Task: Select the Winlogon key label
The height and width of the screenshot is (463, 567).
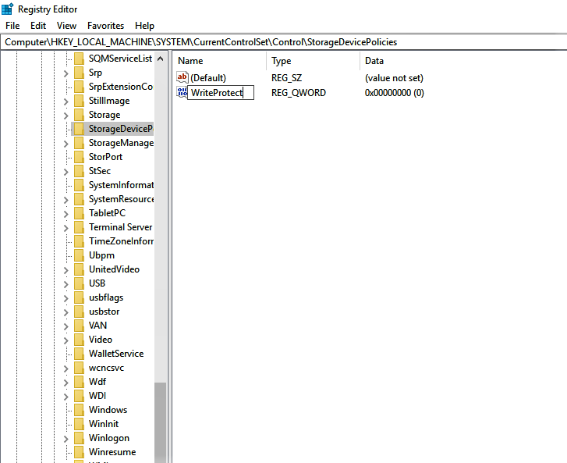Action: [x=109, y=438]
